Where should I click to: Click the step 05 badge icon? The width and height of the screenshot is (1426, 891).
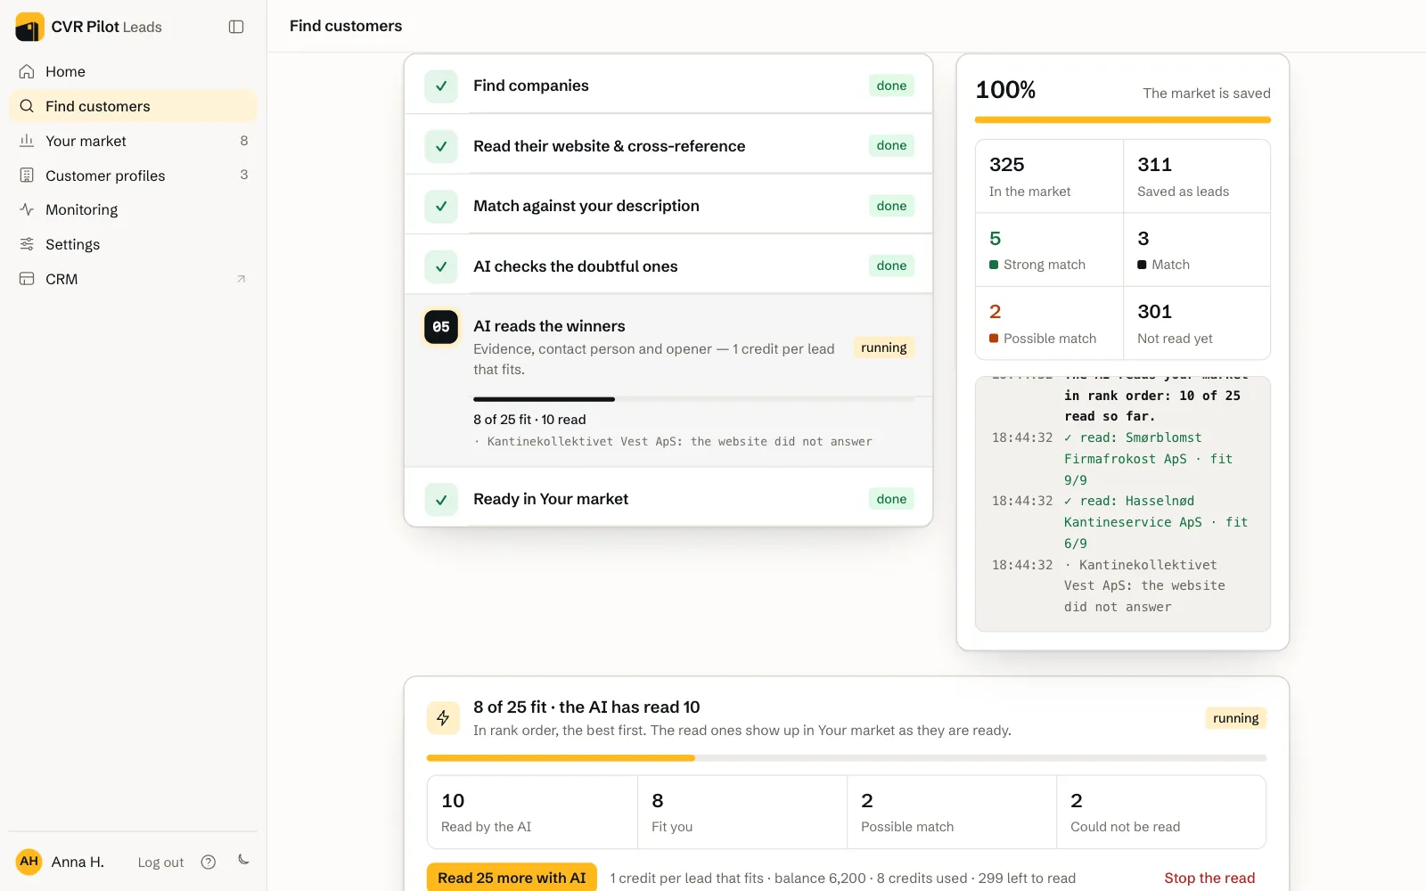(441, 327)
